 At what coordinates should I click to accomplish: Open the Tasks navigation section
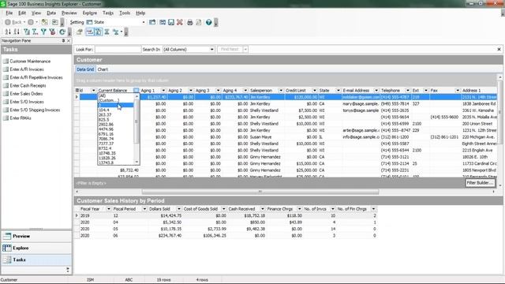pos(36,260)
